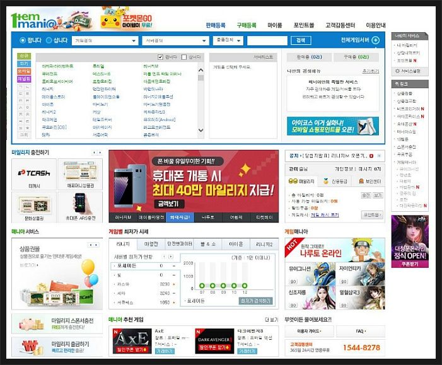Open 구매등록 top menu

247,25
